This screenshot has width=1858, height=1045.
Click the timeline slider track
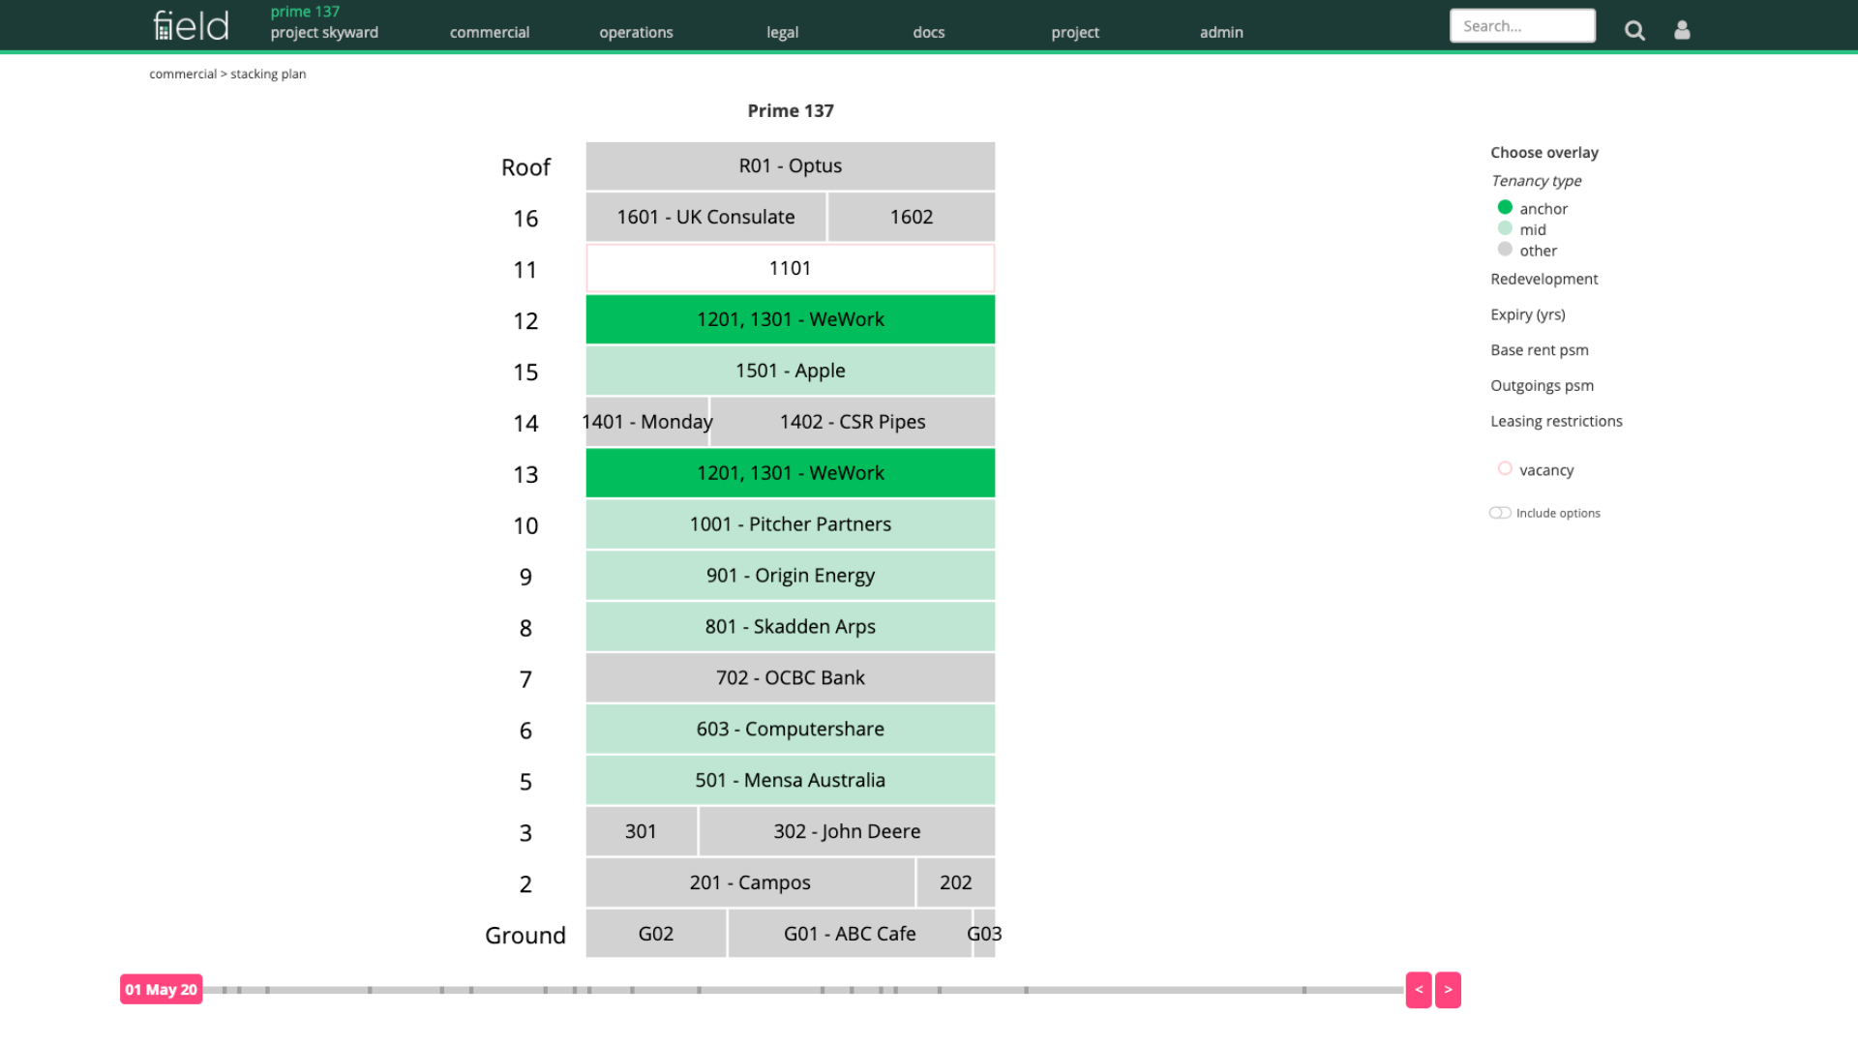click(x=803, y=990)
